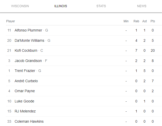
Task: Select the Illinois tab
Action: pos(61,6)
